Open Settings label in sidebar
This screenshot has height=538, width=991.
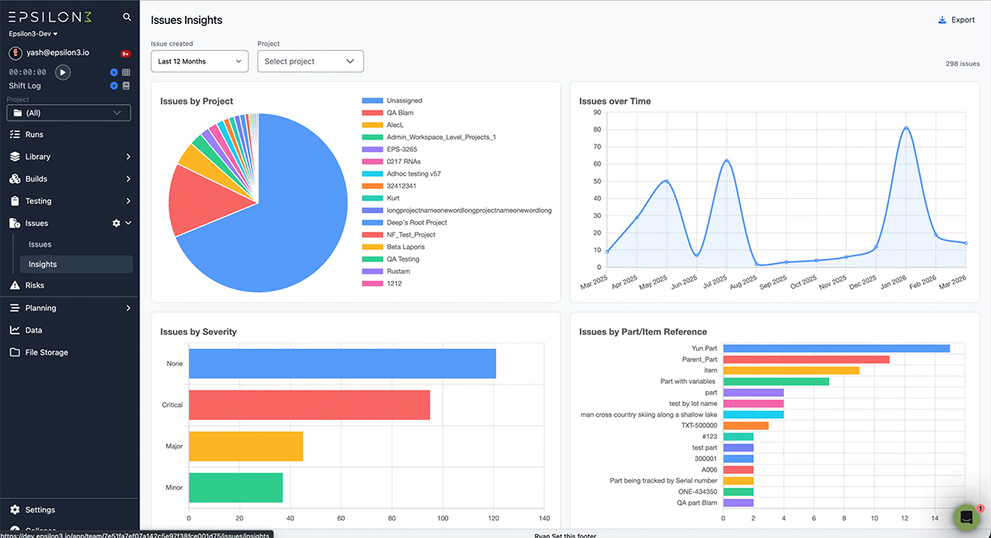tap(40, 510)
